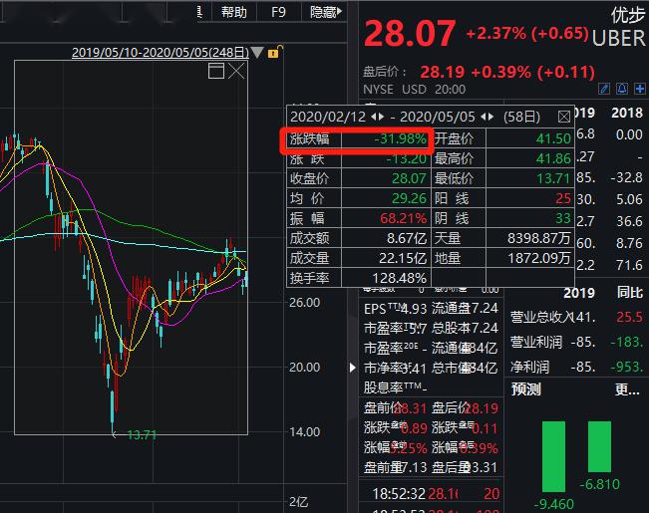Screen dimensions: 649x513
Task: Click the 盘后价 28.19 after-hours quote
Action: pos(479,73)
